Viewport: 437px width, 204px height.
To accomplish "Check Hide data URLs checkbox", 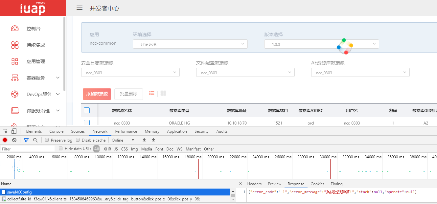I will [60, 149].
